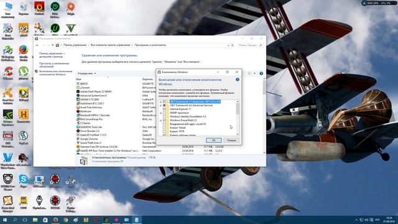Enable Windows Identity Foundation 3.5 checkbox
Screen dimensions: 398x224
coord(164,116)
